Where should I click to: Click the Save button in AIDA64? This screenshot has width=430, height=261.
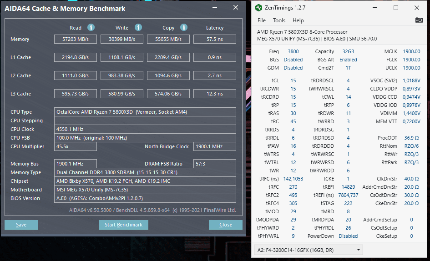pos(21,225)
